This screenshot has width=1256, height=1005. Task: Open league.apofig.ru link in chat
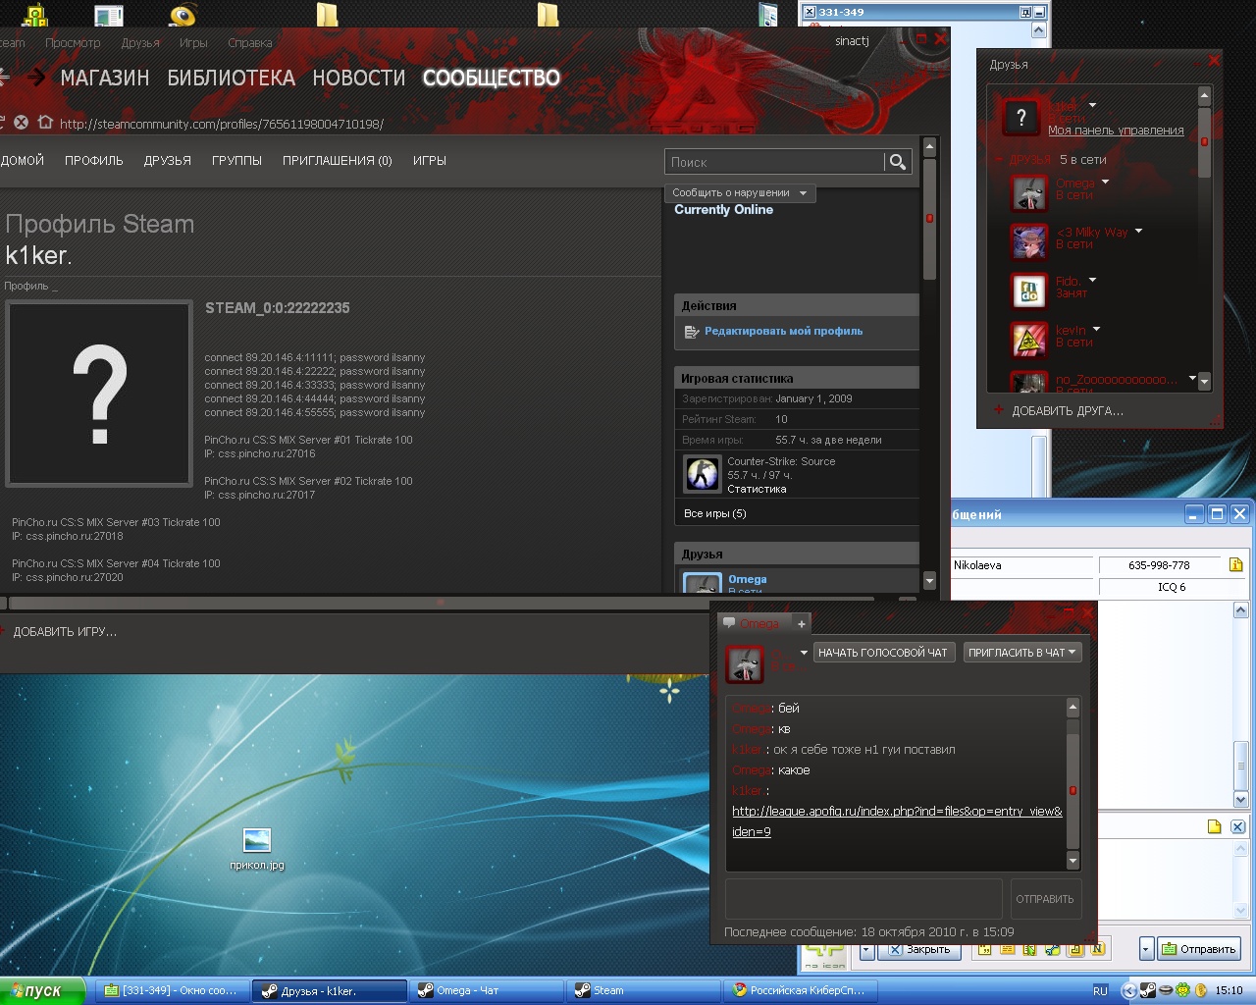pos(897,821)
